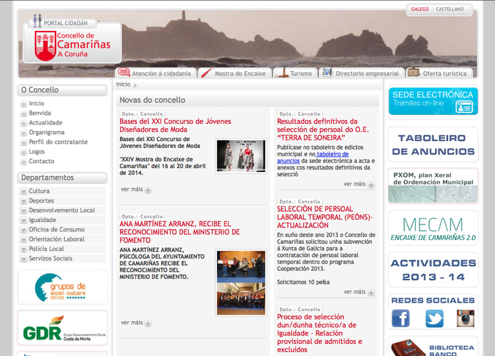Click the Concello de Camariñas logo

tap(73, 45)
